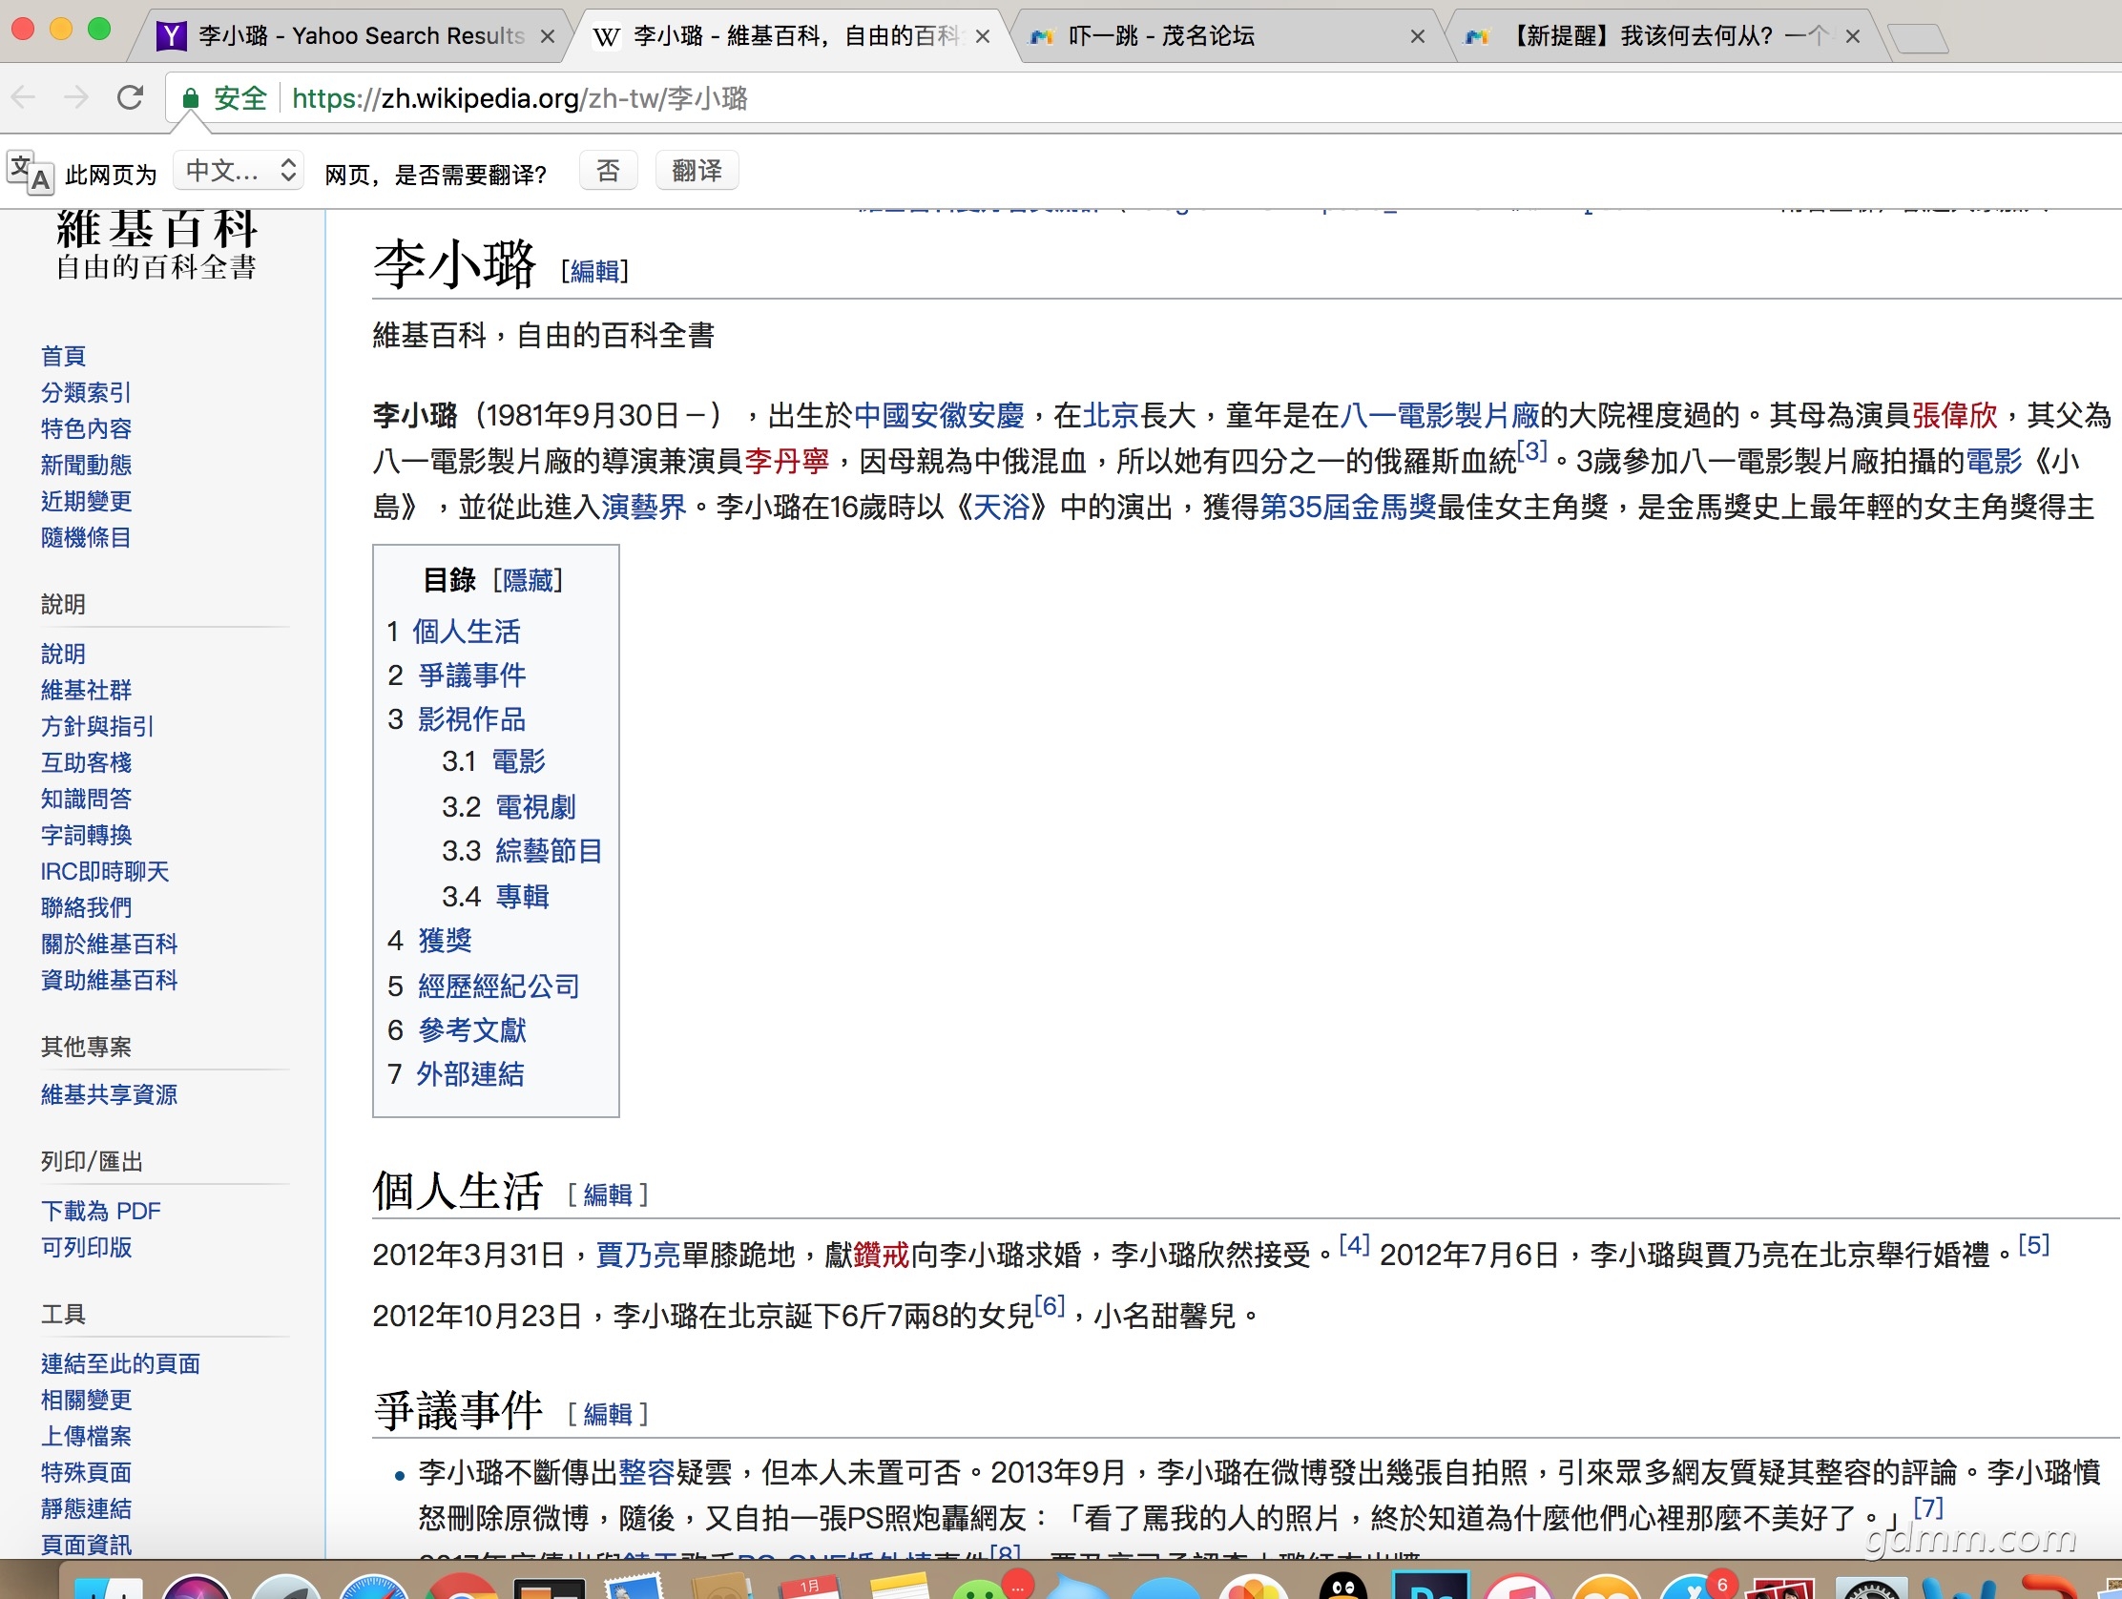Click the browser back arrow
The width and height of the screenshot is (2122, 1599).
24,97
